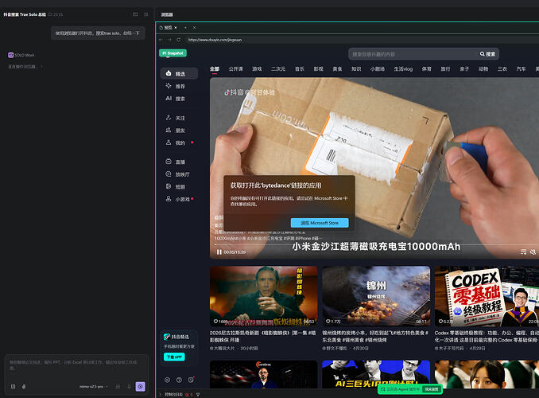
Task: Click the browser forward arrow
Action: 169,40
